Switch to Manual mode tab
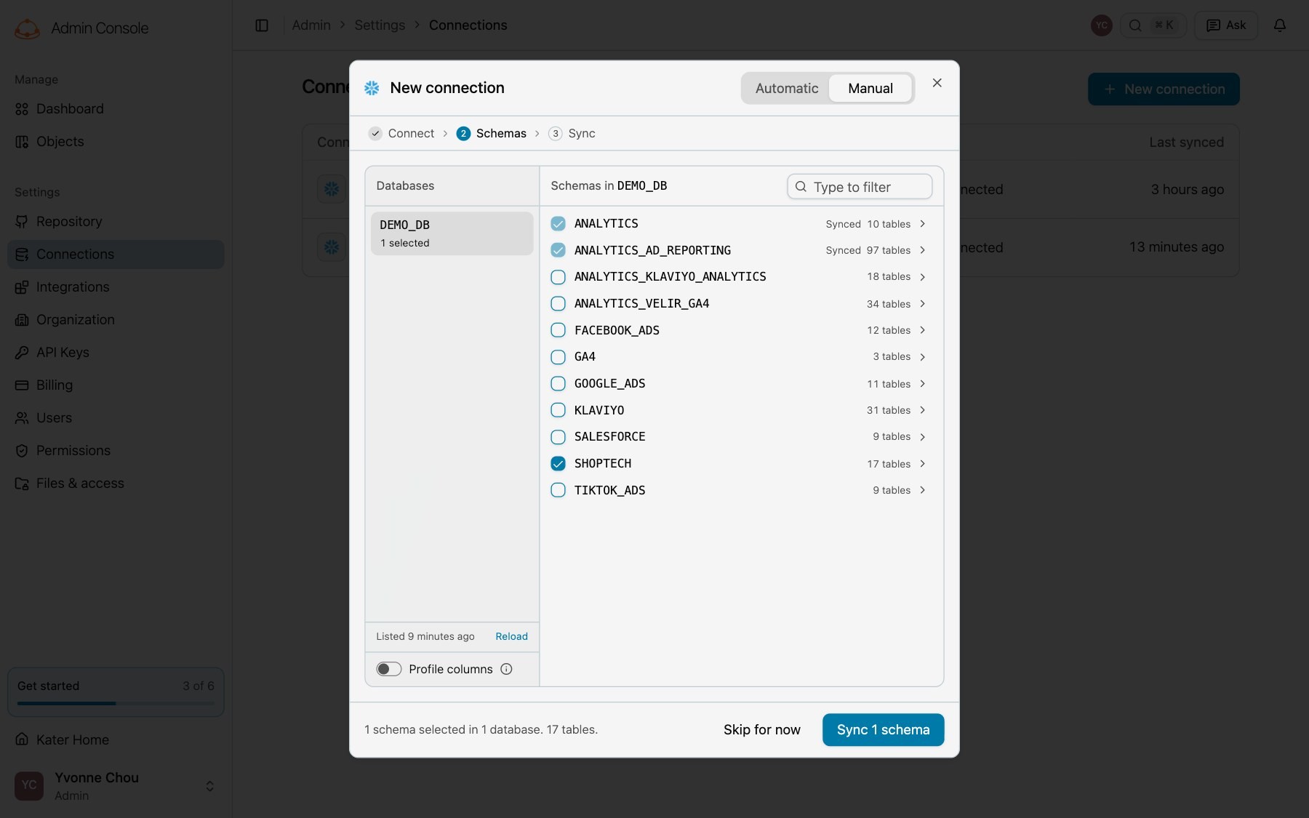The image size is (1309, 818). point(870,88)
